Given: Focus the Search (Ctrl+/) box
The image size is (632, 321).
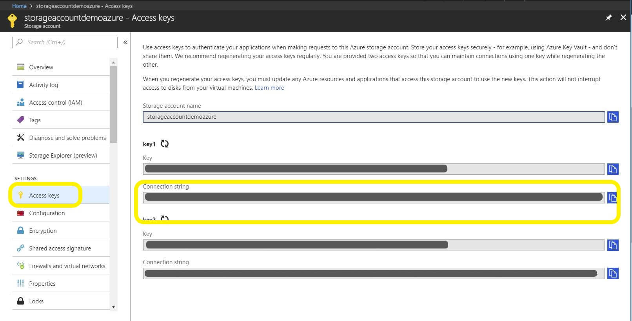Looking at the screenshot, I should point(65,42).
